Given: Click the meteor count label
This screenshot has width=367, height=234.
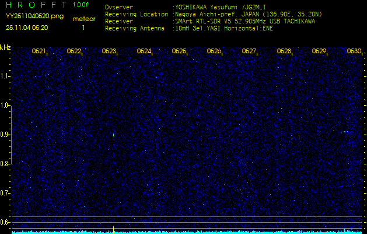Looking at the screenshot, I should click(x=83, y=19).
